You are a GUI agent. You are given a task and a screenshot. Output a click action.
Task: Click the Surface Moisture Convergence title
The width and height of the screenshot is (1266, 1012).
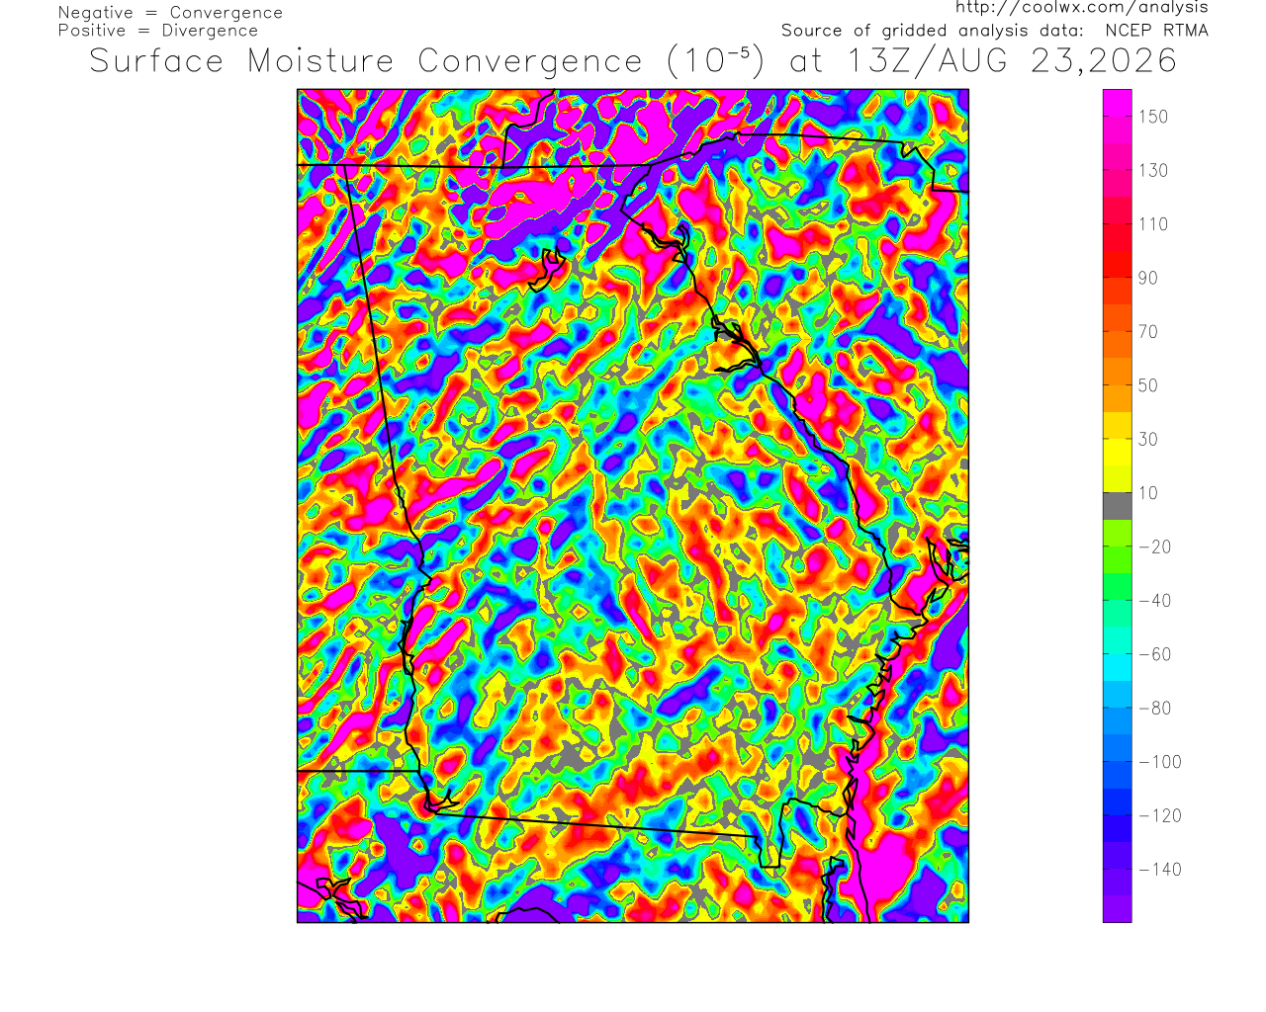click(x=366, y=61)
